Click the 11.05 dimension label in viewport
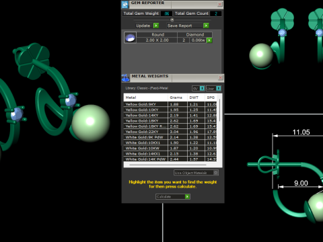This screenshot has height=242, width=323. 301,132
